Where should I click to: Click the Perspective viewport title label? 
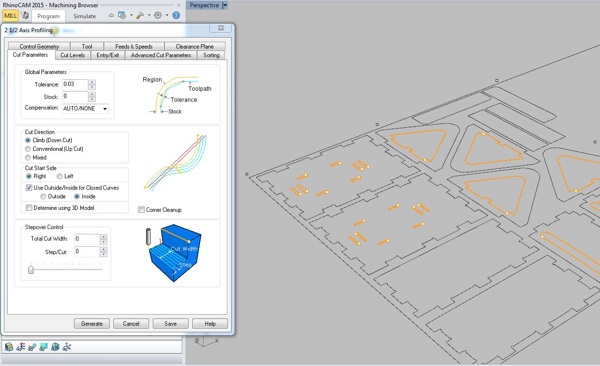coord(204,5)
